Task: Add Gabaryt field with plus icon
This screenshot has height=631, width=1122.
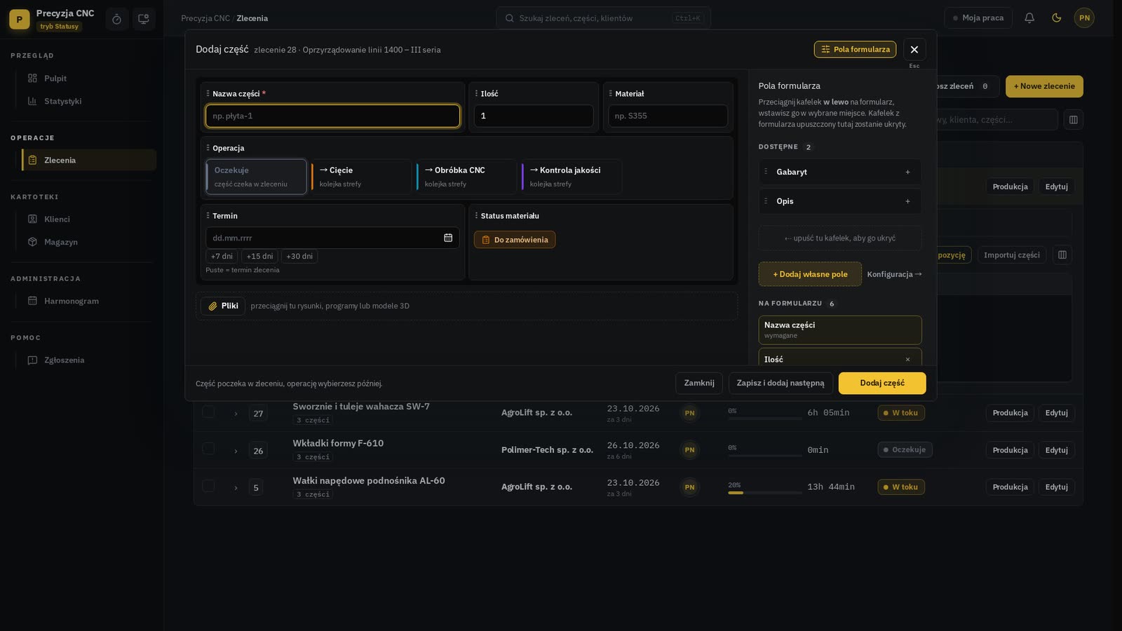Action: tap(907, 172)
